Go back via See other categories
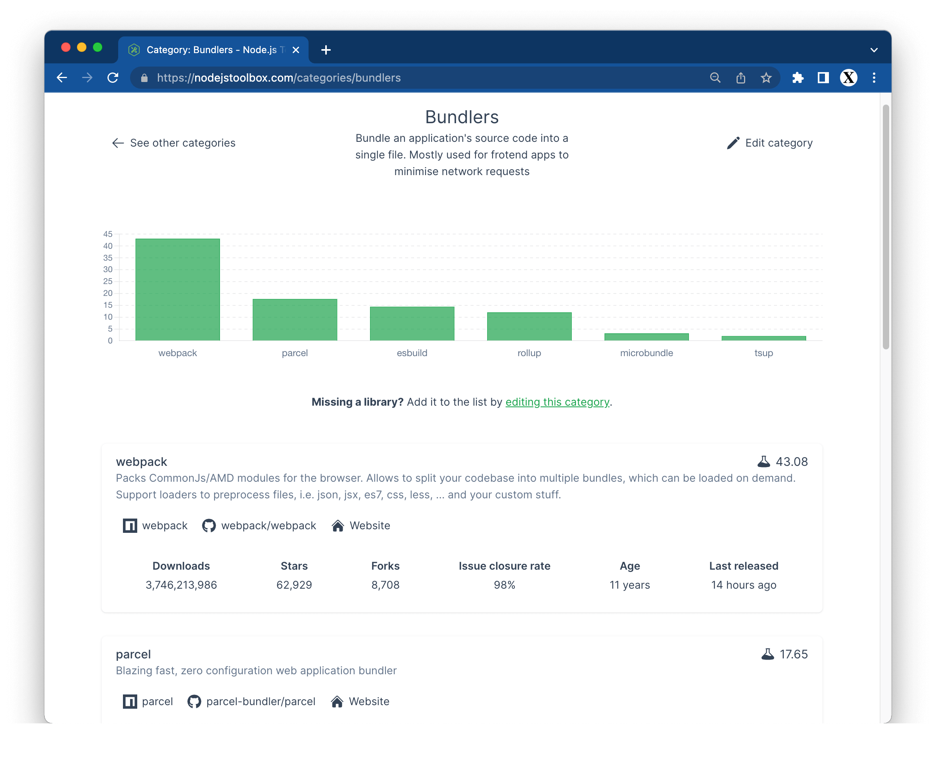This screenshot has width=936, height=782. coord(174,143)
